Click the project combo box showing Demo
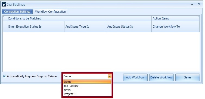Viewport: 205px width, 99px height. click(87, 76)
